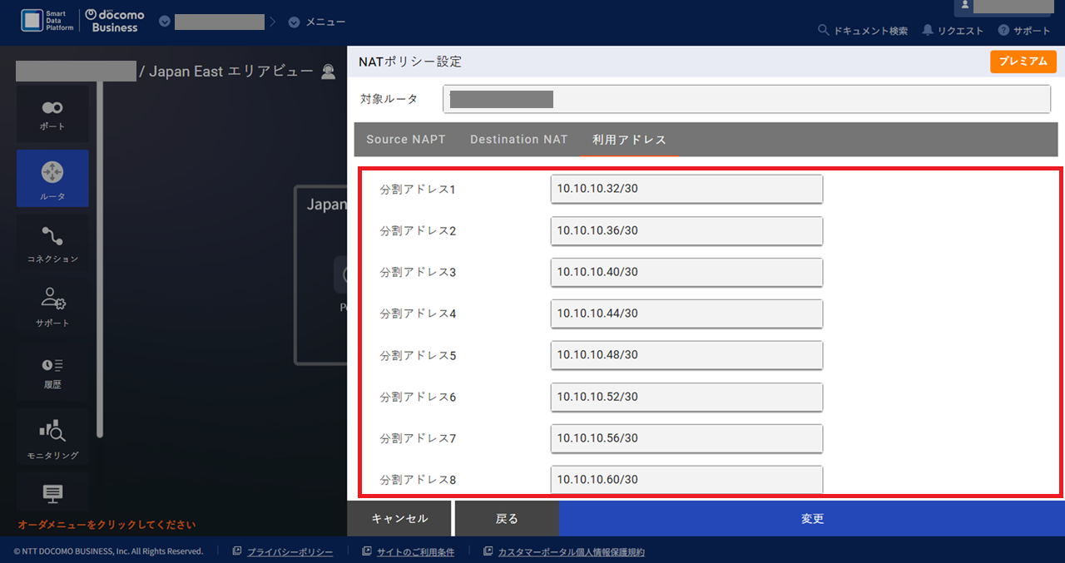Click the サポート sidebar icon
Viewport: 1065px width, 563px height.
[x=52, y=306]
